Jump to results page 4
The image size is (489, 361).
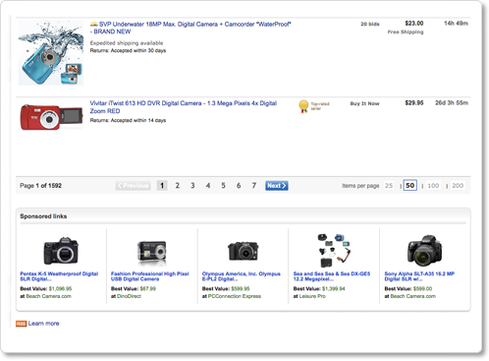coord(208,186)
